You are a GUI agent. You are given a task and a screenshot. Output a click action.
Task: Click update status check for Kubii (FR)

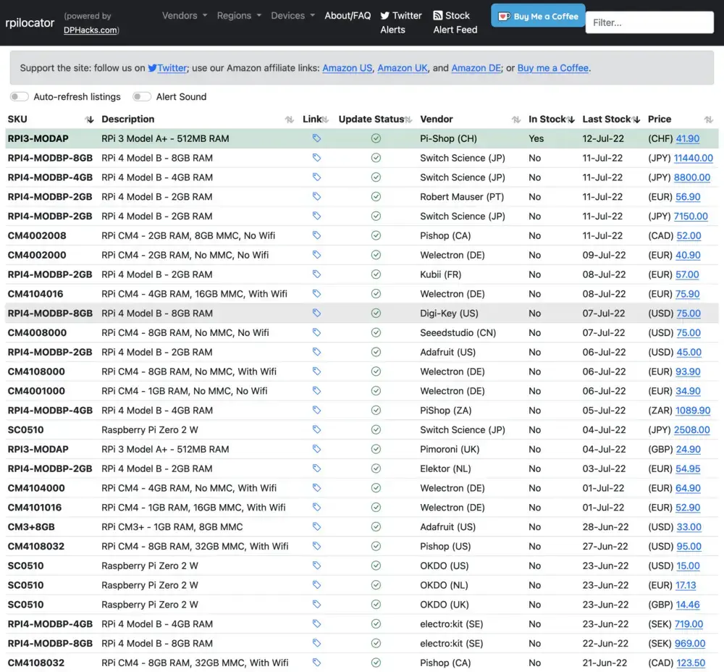[x=376, y=274]
